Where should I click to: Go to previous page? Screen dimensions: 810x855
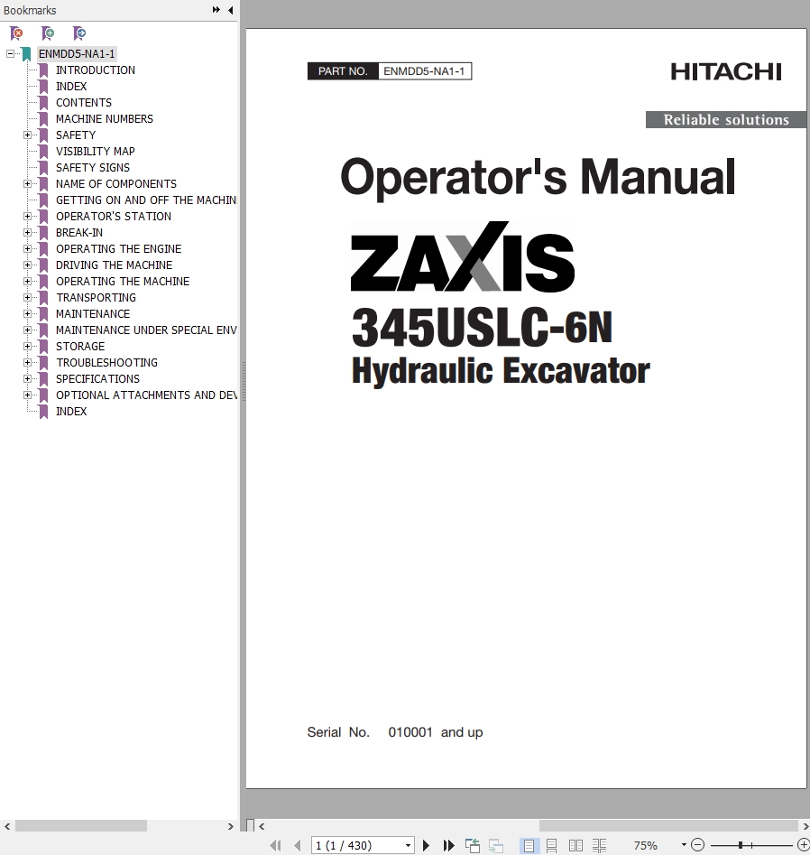[298, 845]
